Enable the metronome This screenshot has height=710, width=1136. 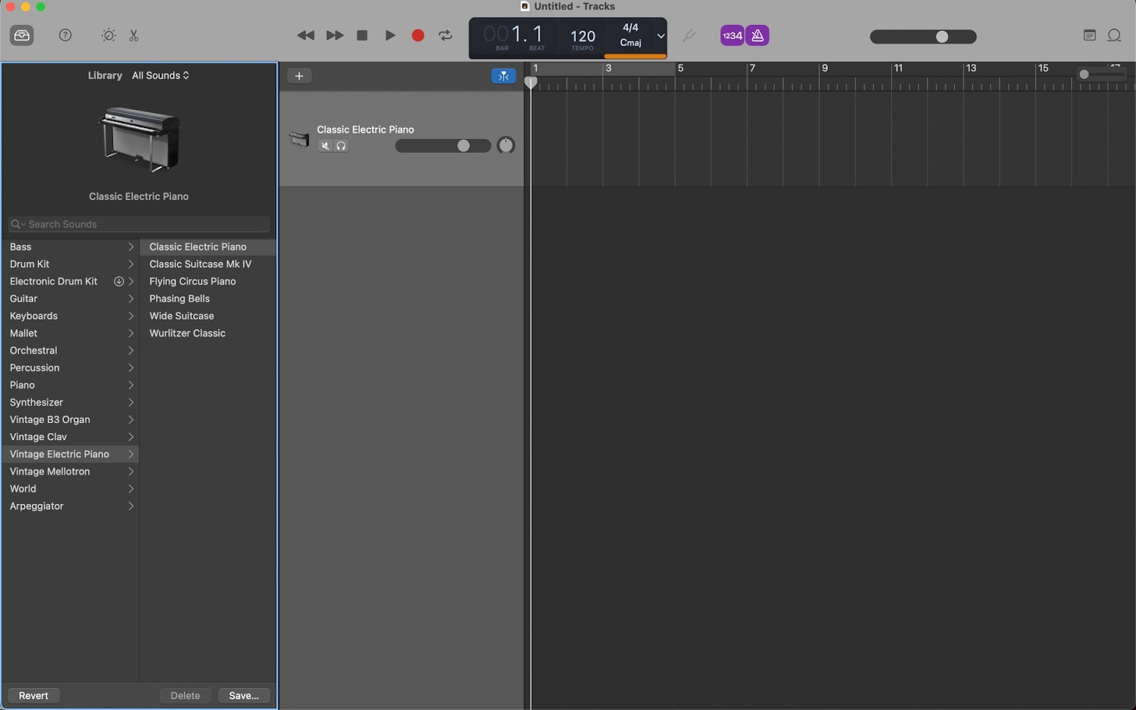[x=757, y=35]
